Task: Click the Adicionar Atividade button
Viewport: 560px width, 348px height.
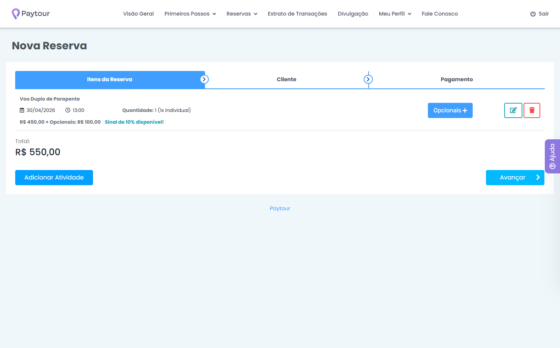Action: click(x=54, y=178)
